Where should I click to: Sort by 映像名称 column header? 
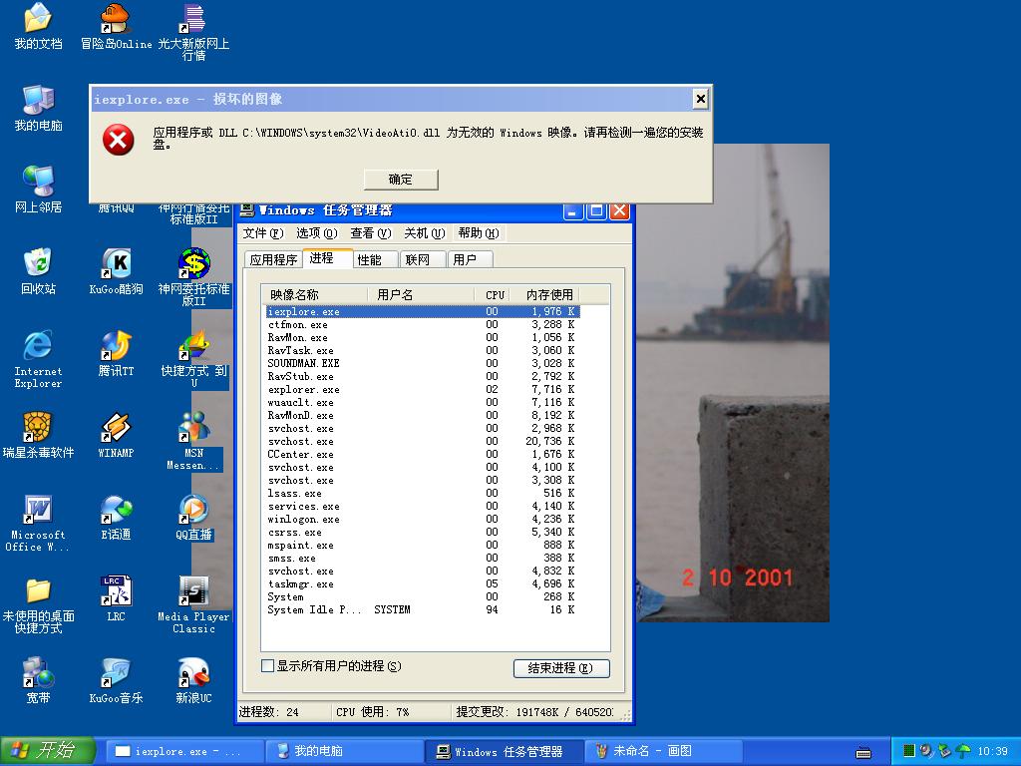pyautogui.click(x=314, y=295)
